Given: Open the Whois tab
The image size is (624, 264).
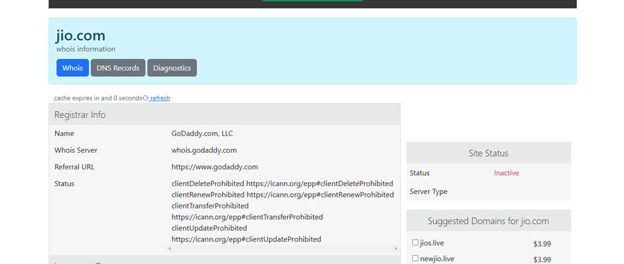Looking at the screenshot, I should (72, 68).
